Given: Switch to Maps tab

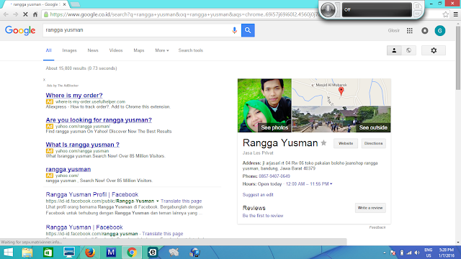Looking at the screenshot, I should point(139,50).
